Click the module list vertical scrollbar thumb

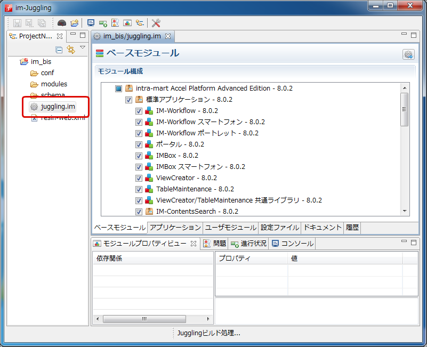point(405,109)
